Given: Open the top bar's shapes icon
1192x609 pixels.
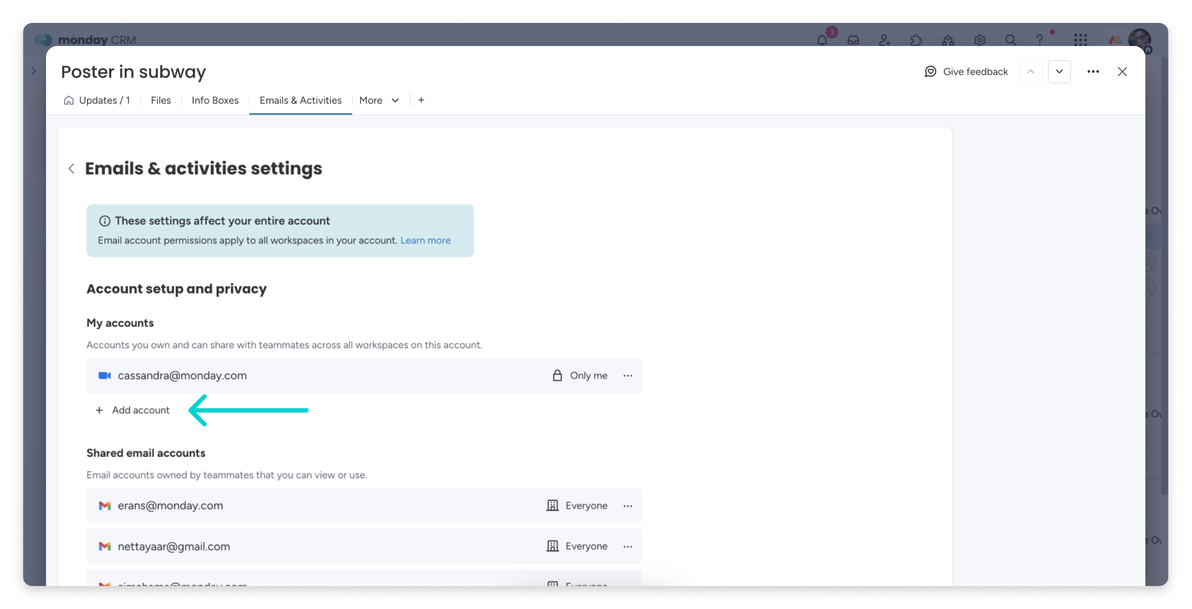Looking at the screenshot, I should tap(948, 40).
